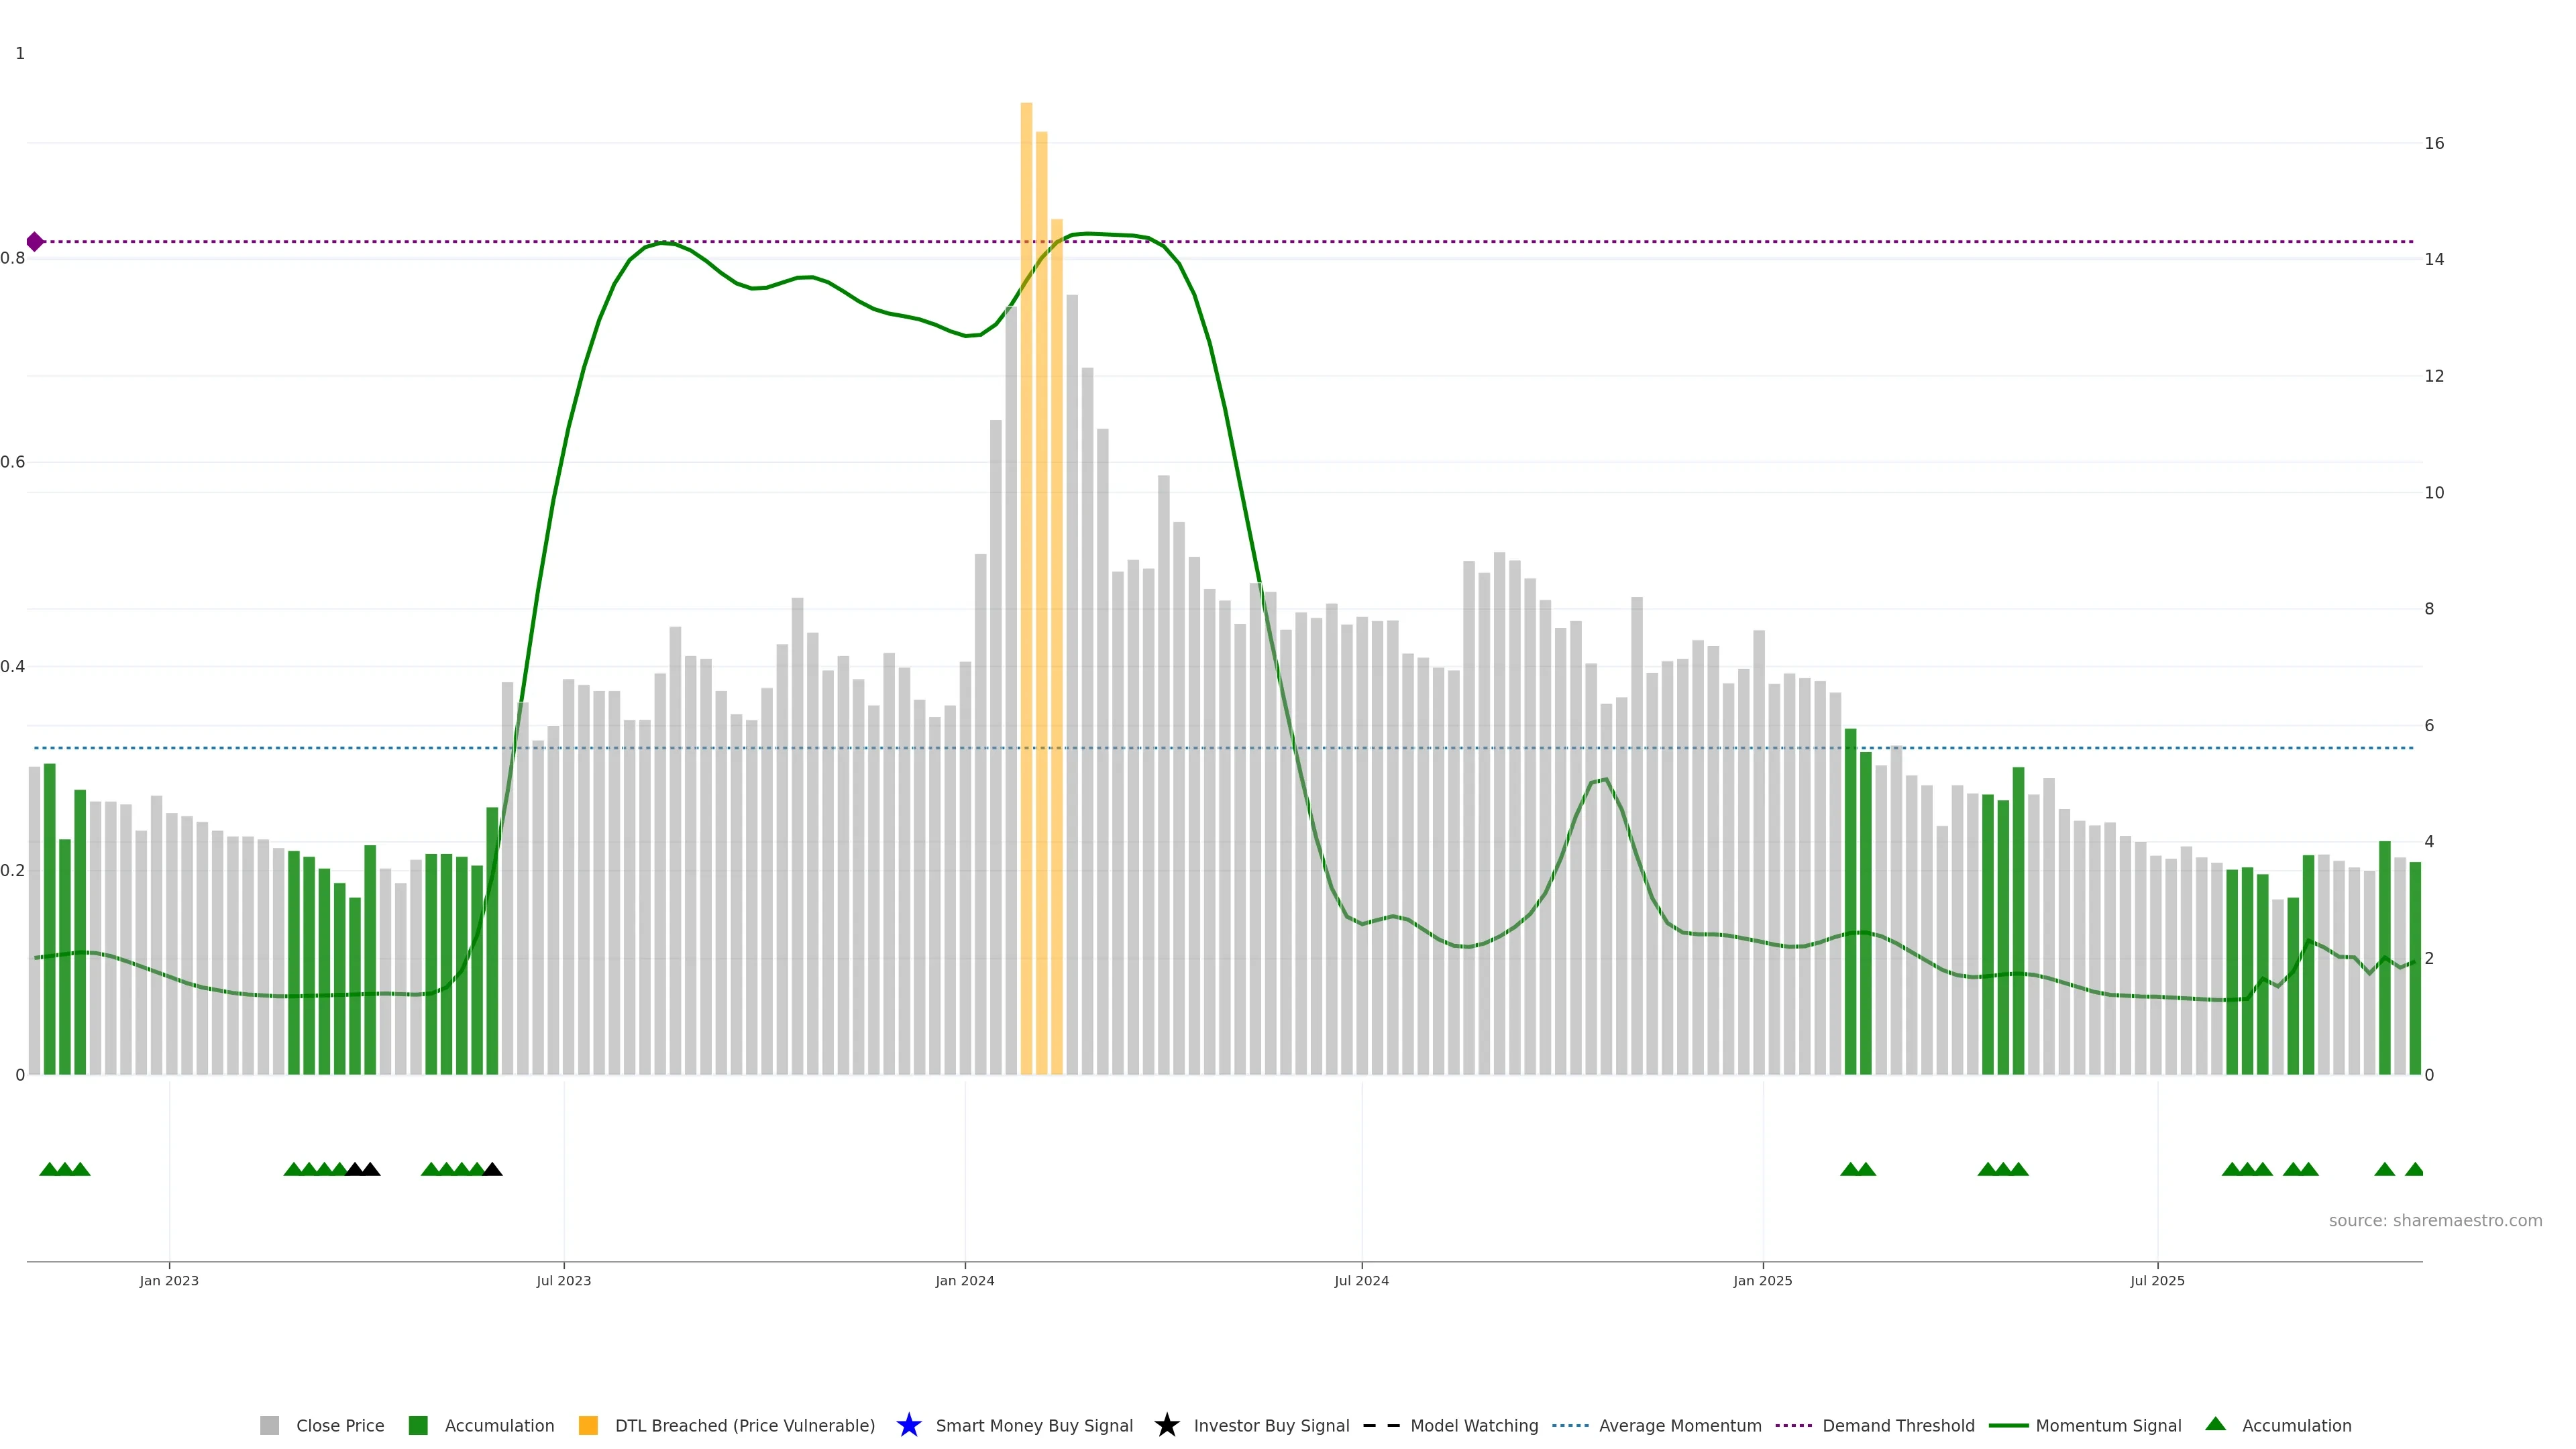The height and width of the screenshot is (1449, 2576).
Task: Toggle the Close Price legend label
Action: pyautogui.click(x=340, y=1425)
